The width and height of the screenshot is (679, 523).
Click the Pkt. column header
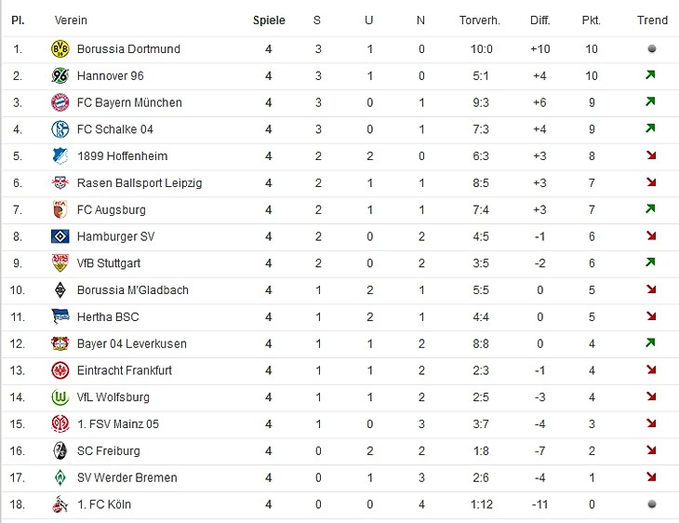coord(591,20)
